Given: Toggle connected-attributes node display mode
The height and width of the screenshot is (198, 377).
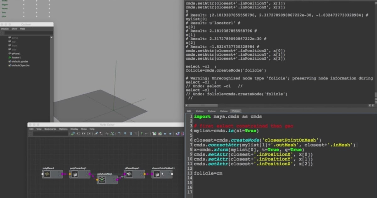Looking at the screenshot, I should pos(125,134).
